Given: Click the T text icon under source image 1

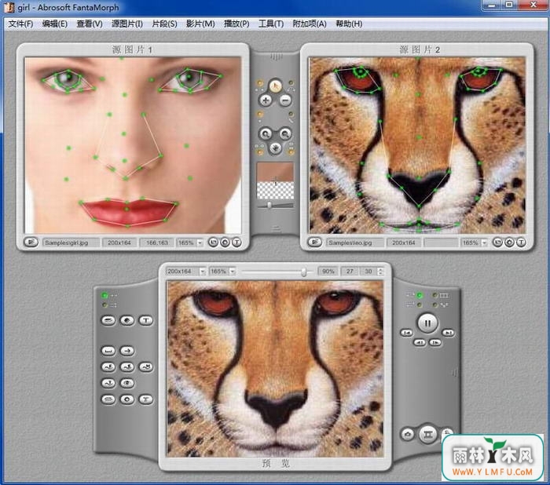Looking at the screenshot, I should coord(236,242).
